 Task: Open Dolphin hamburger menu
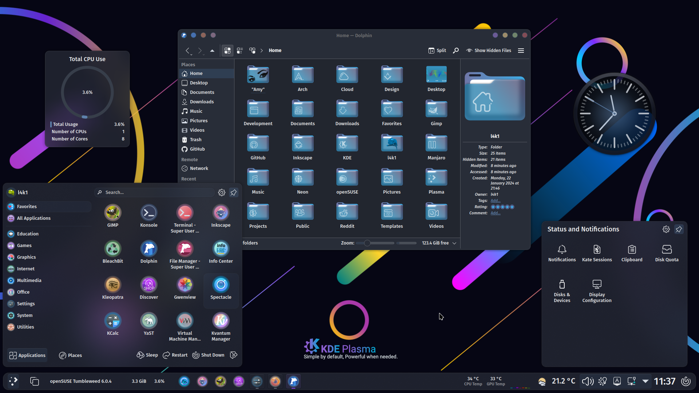(x=521, y=51)
